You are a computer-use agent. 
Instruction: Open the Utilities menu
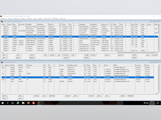[40, 18]
